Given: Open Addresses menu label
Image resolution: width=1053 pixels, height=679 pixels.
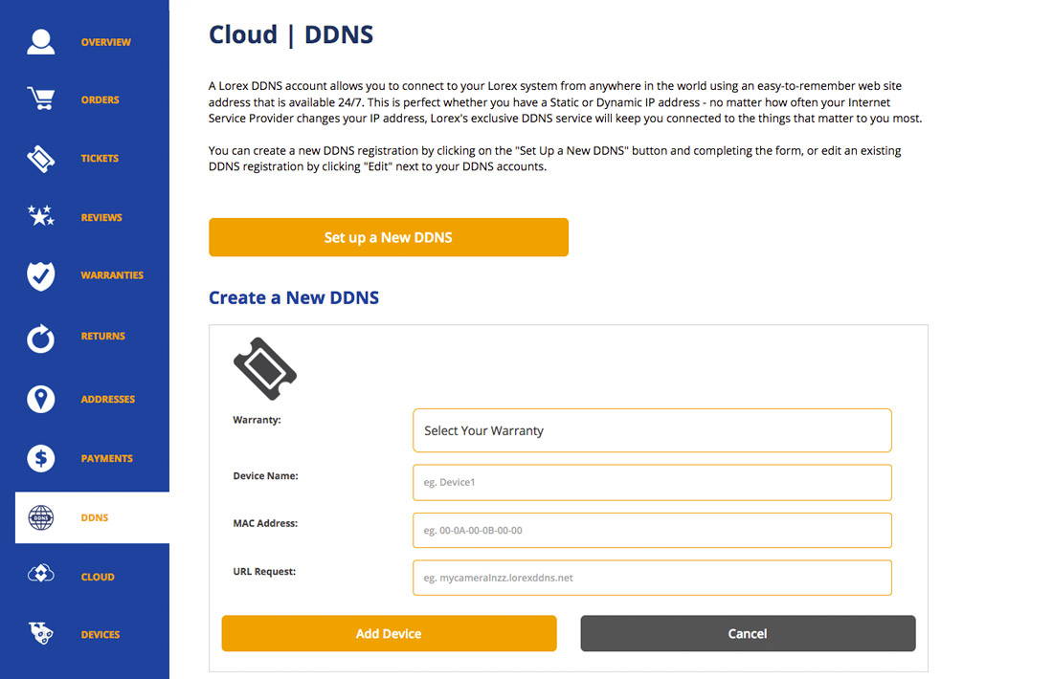Looking at the screenshot, I should tap(107, 399).
